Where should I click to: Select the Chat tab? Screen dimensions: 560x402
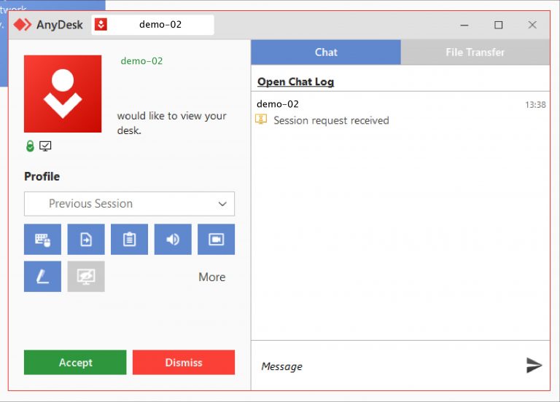pyautogui.click(x=326, y=52)
